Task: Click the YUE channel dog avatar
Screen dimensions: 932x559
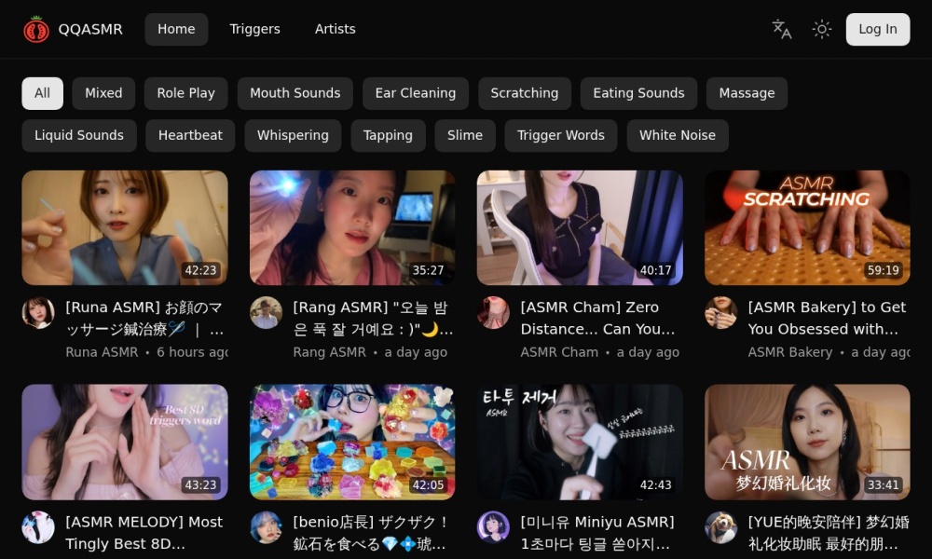Action: pyautogui.click(x=721, y=527)
